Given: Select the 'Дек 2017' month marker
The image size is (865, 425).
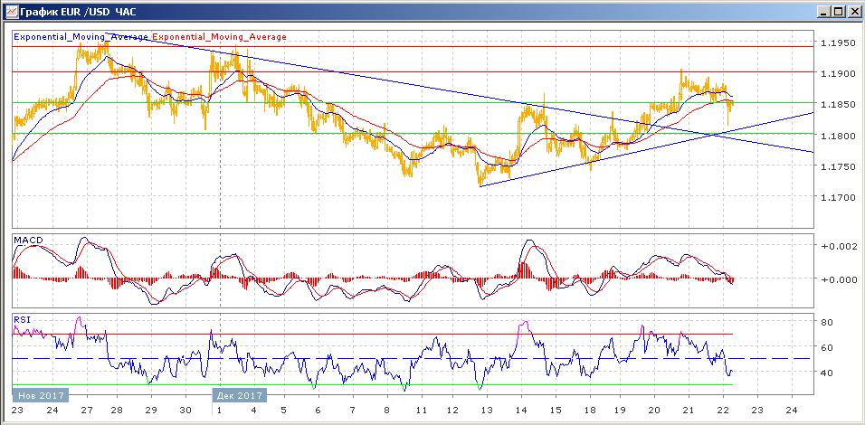Looking at the screenshot, I should click(239, 395).
